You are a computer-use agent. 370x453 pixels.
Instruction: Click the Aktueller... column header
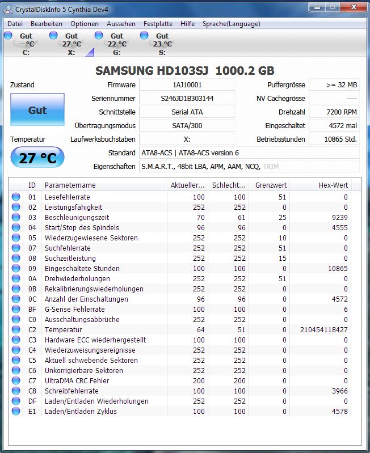coord(188,185)
